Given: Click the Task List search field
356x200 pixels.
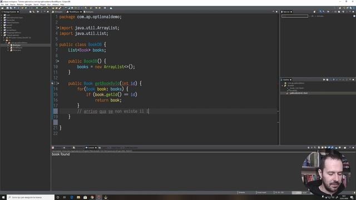Looking at the screenshot, I should [x=294, y=16].
